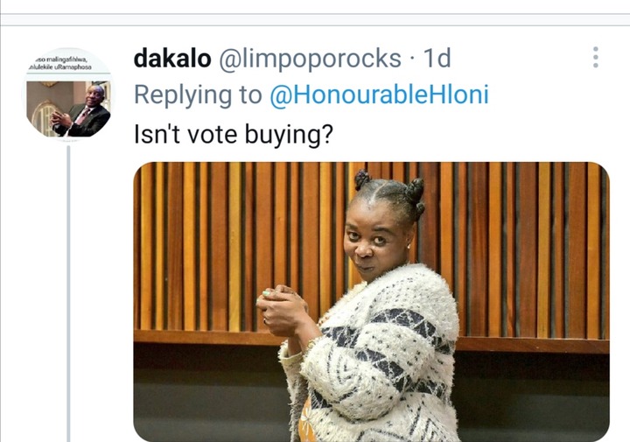Click the horizontal divider above the tweet
This screenshot has width=630, height=442.
click(x=315, y=25)
